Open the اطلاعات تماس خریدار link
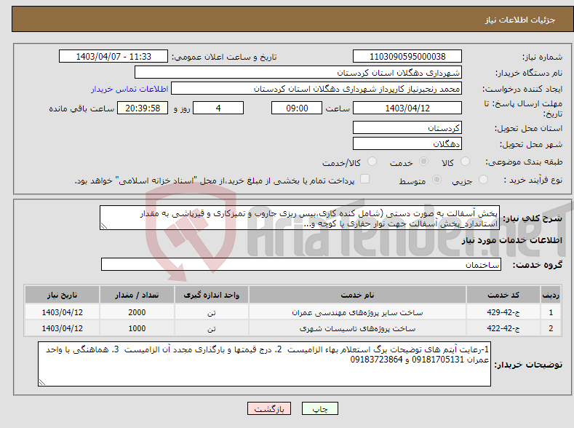The height and width of the screenshot is (428, 574). (x=129, y=89)
